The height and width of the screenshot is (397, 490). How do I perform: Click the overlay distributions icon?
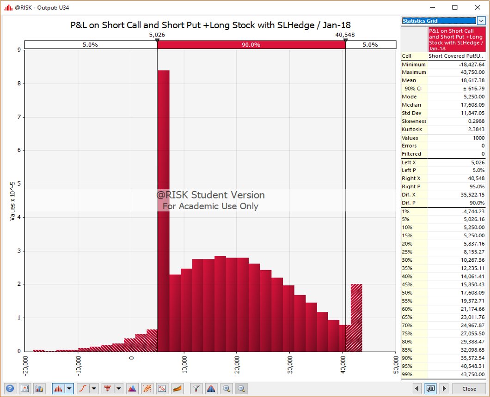(x=133, y=389)
